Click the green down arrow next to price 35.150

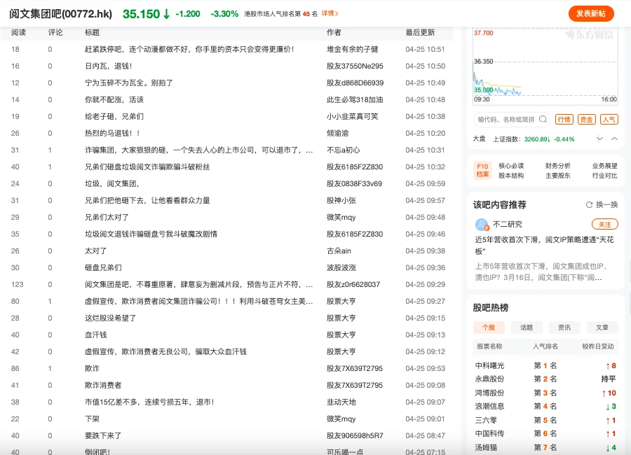[166, 14]
